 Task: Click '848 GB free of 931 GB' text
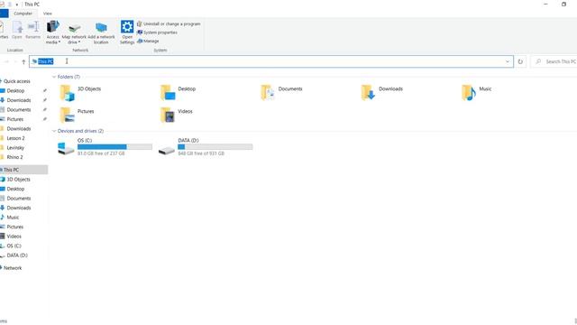pos(201,153)
